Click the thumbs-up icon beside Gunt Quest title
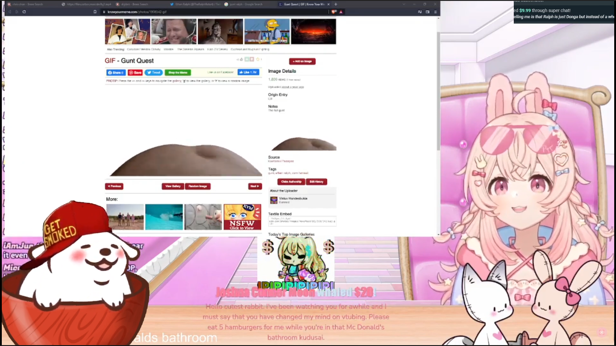The width and height of the screenshot is (616, 346). (241, 59)
